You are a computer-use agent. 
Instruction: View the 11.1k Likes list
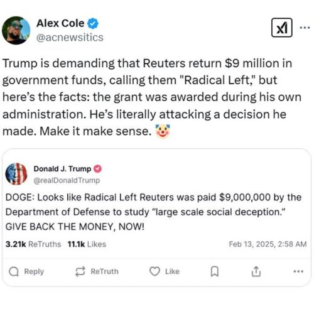tap(87, 244)
